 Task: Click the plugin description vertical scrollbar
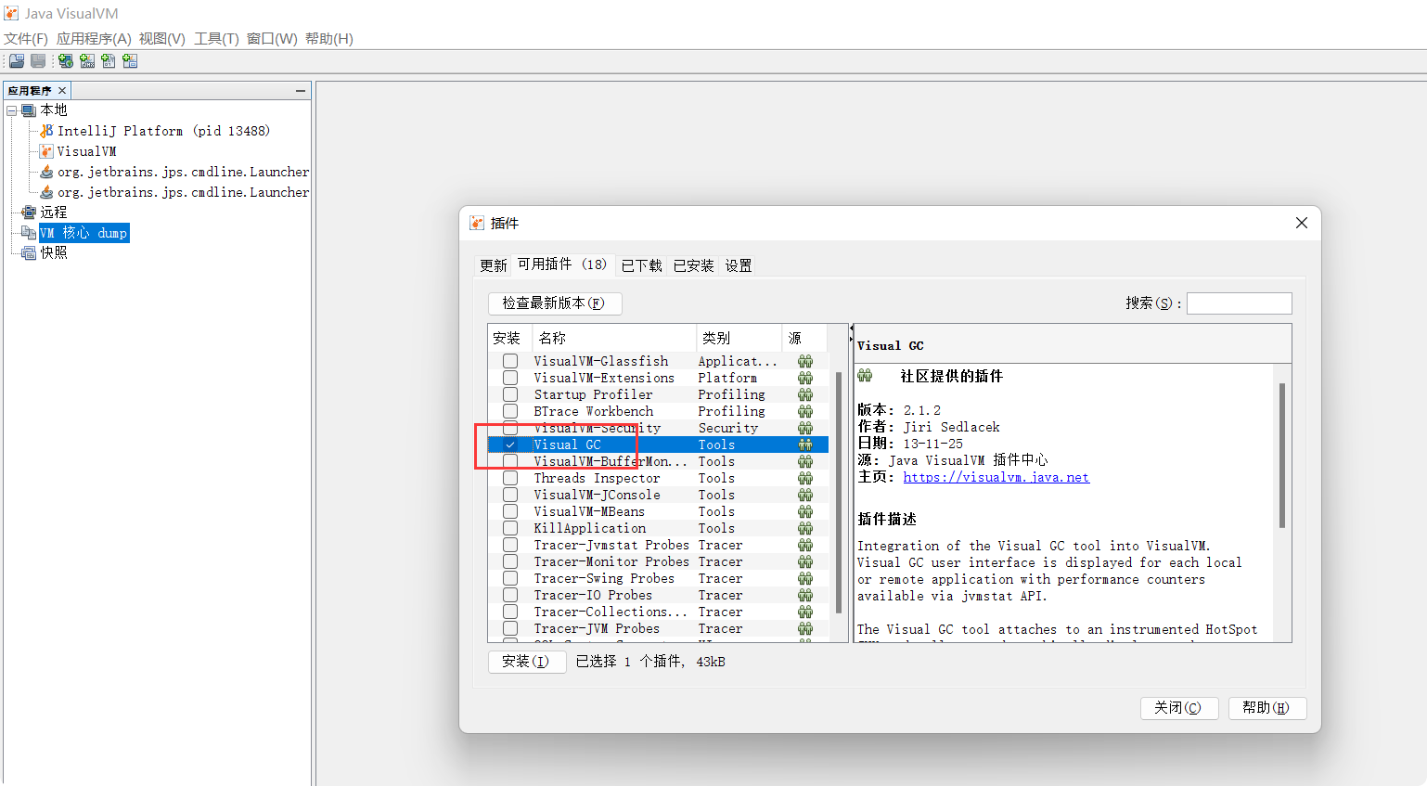pos(1282,455)
